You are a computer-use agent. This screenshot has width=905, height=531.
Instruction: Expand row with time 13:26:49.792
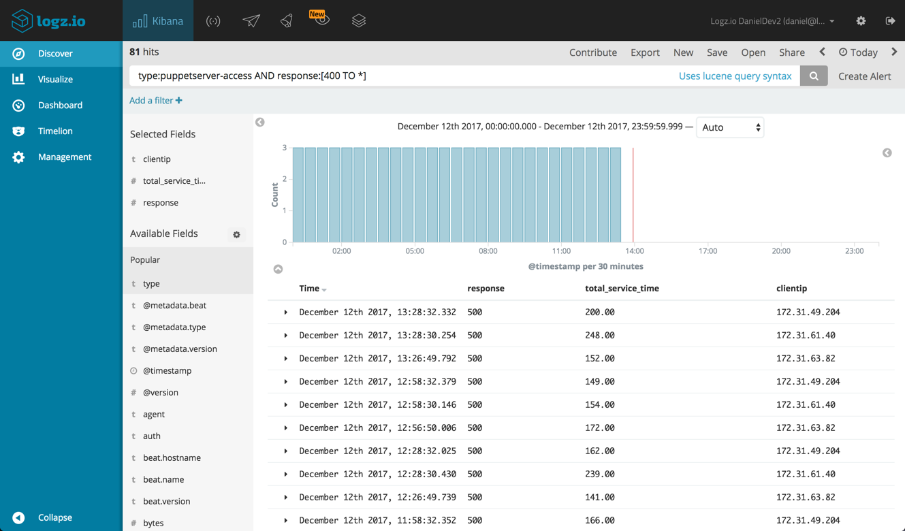[286, 359]
